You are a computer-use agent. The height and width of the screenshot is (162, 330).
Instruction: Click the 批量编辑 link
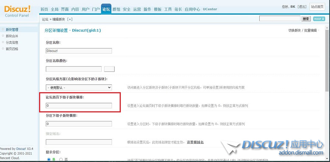[x=310, y=30]
